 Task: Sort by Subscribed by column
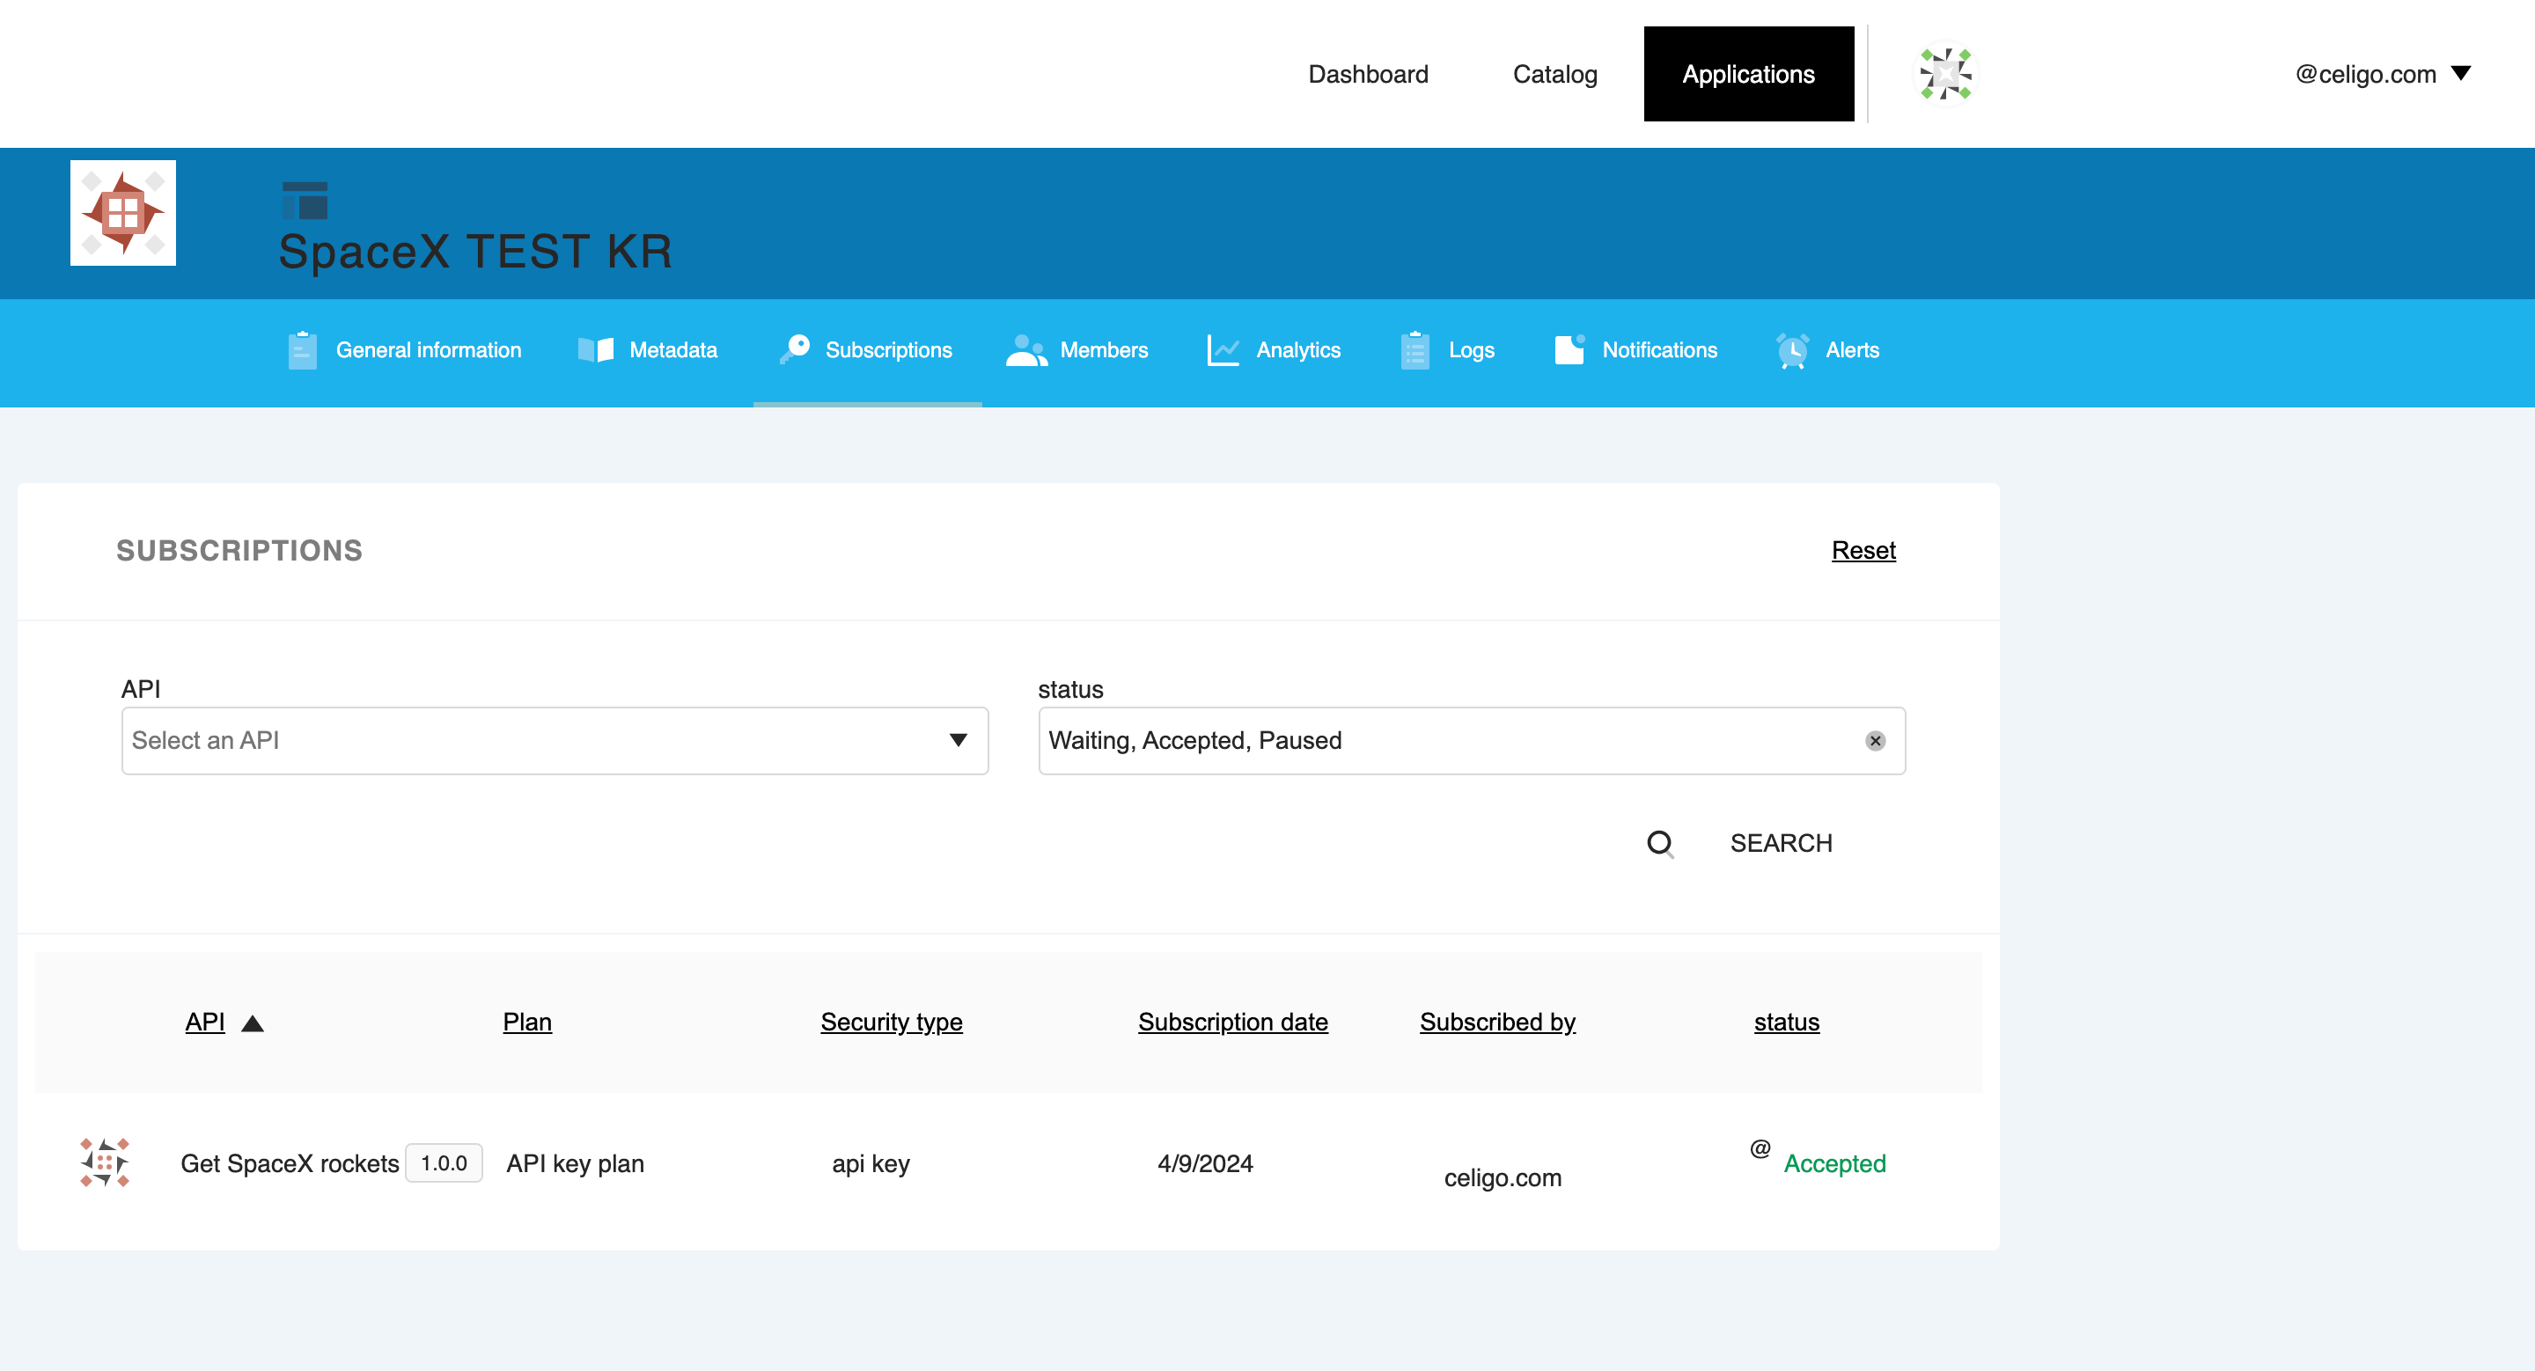[x=1496, y=1022]
